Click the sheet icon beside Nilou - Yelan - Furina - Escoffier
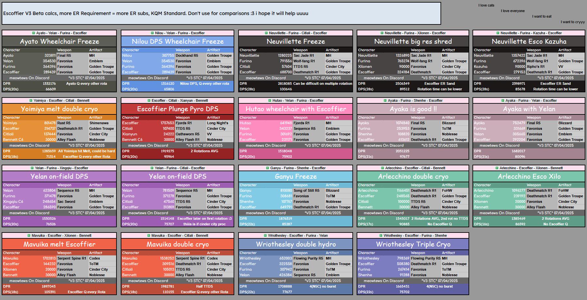The image size is (587, 300). [152, 33]
